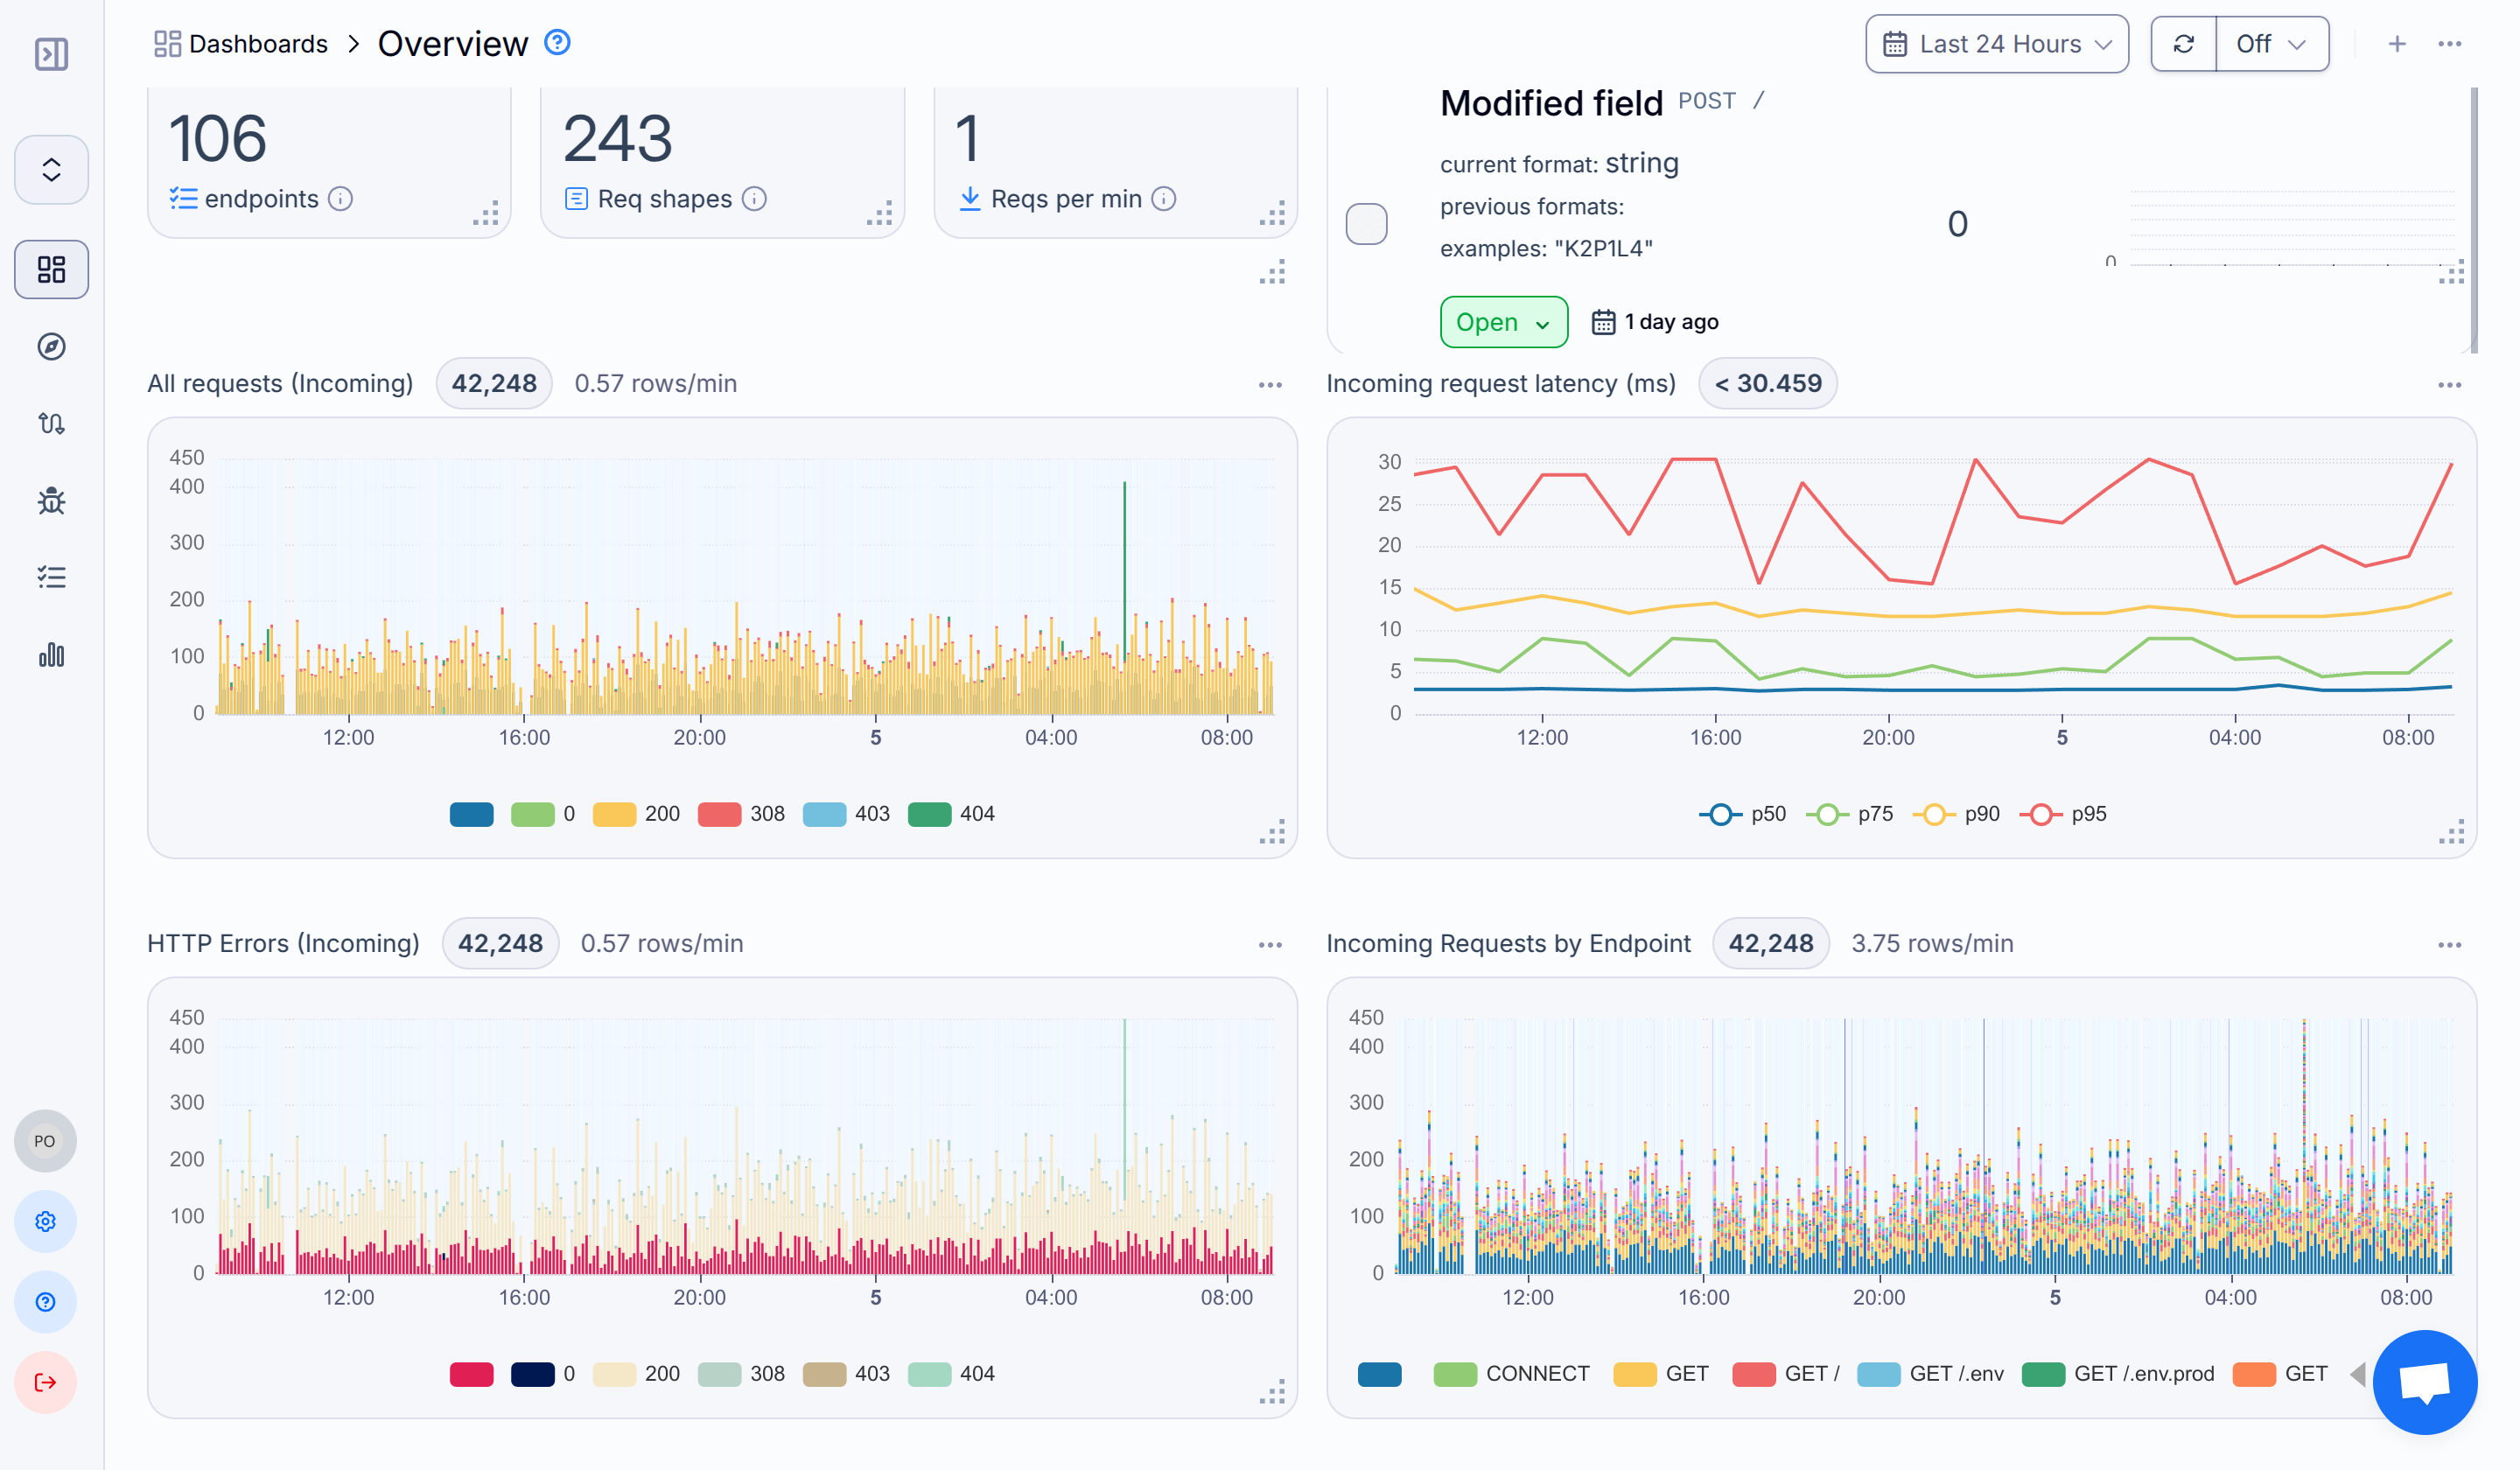Open the Dashboards grid icon in sidebar
This screenshot has width=2520, height=1470.
coord(51,269)
